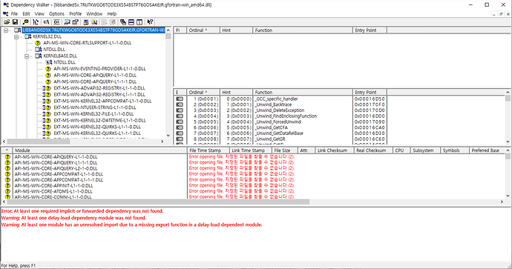
Task: Click the greyed-out Start Profiling toolbar icon
Action: 104,21
